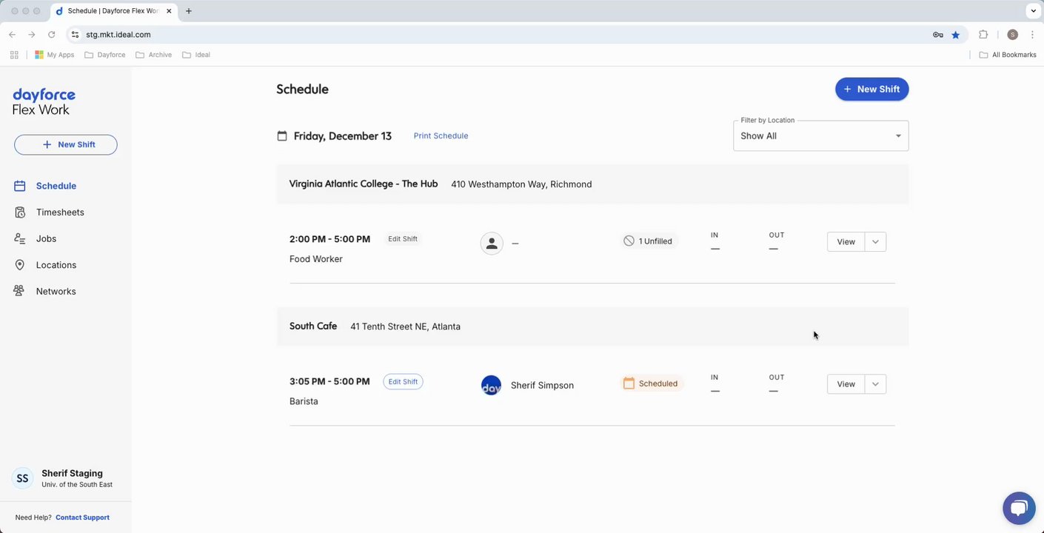Edit the Barista shift
The width and height of the screenshot is (1044, 533).
(403, 382)
